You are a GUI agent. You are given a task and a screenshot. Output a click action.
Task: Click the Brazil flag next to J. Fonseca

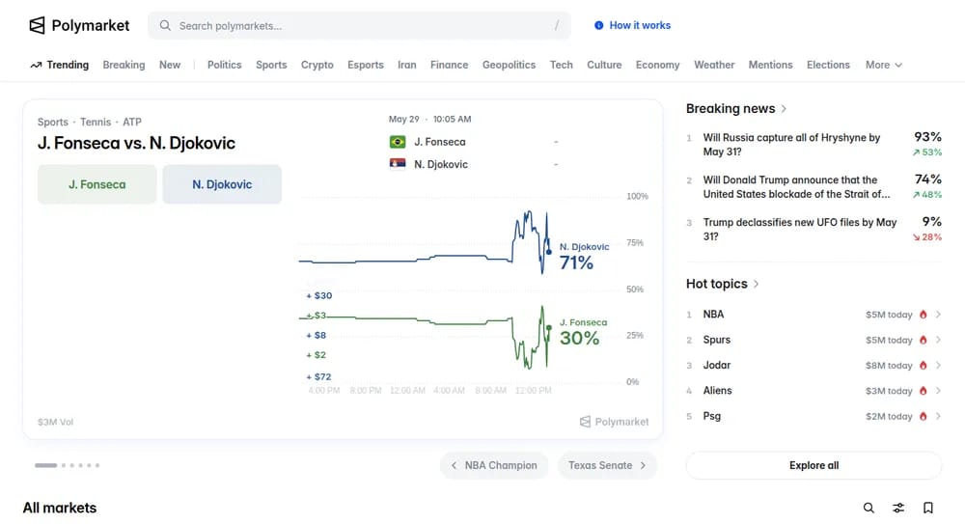(398, 142)
